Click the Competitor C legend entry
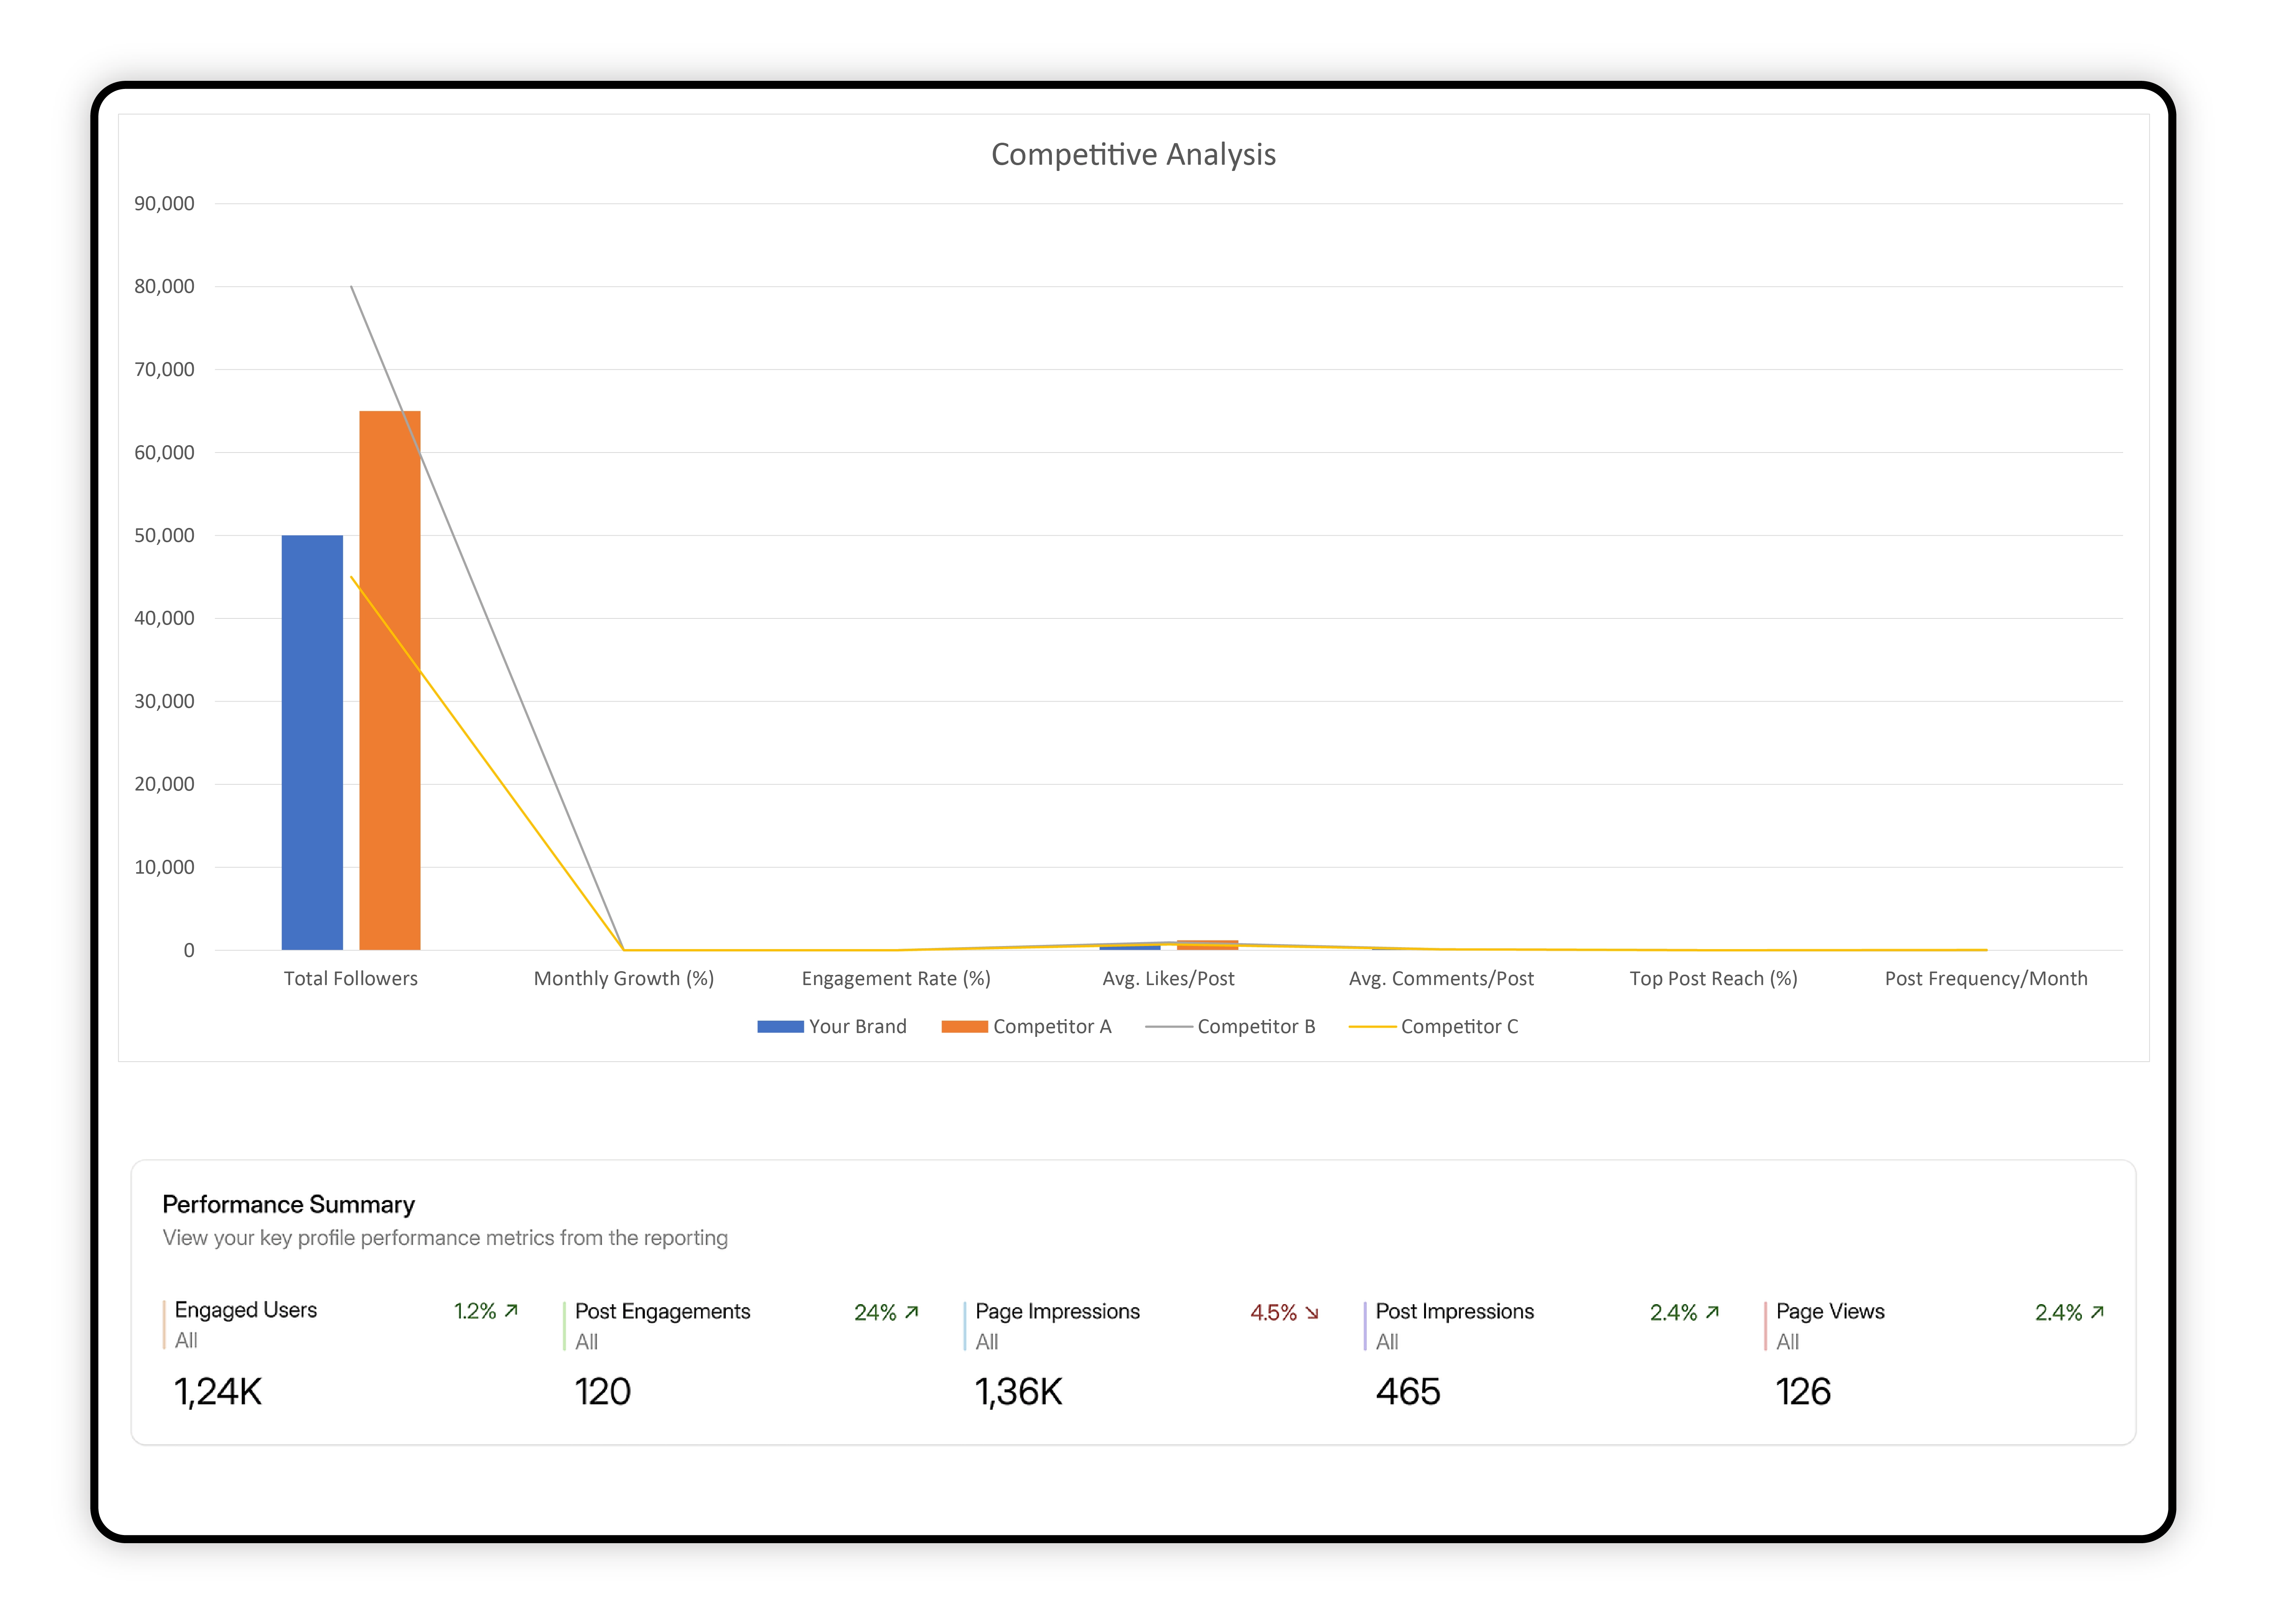The image size is (2269, 1624). (1433, 1027)
